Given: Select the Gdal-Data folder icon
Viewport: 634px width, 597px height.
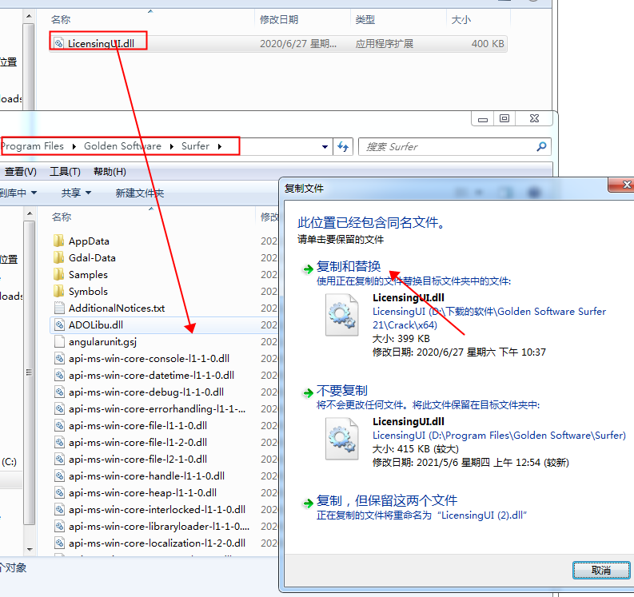Looking at the screenshot, I should (59, 257).
